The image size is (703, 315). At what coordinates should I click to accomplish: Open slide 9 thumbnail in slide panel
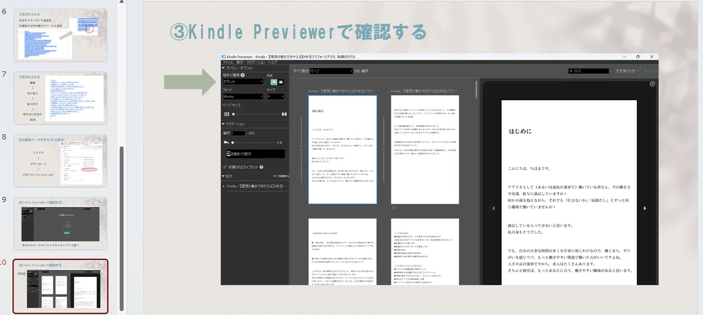coord(60,222)
